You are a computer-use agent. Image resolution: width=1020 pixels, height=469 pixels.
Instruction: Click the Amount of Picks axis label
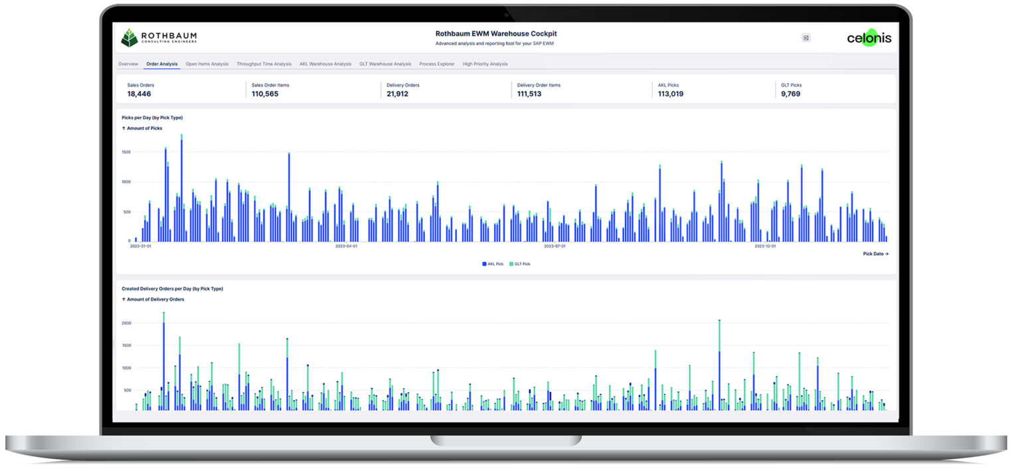click(x=142, y=128)
